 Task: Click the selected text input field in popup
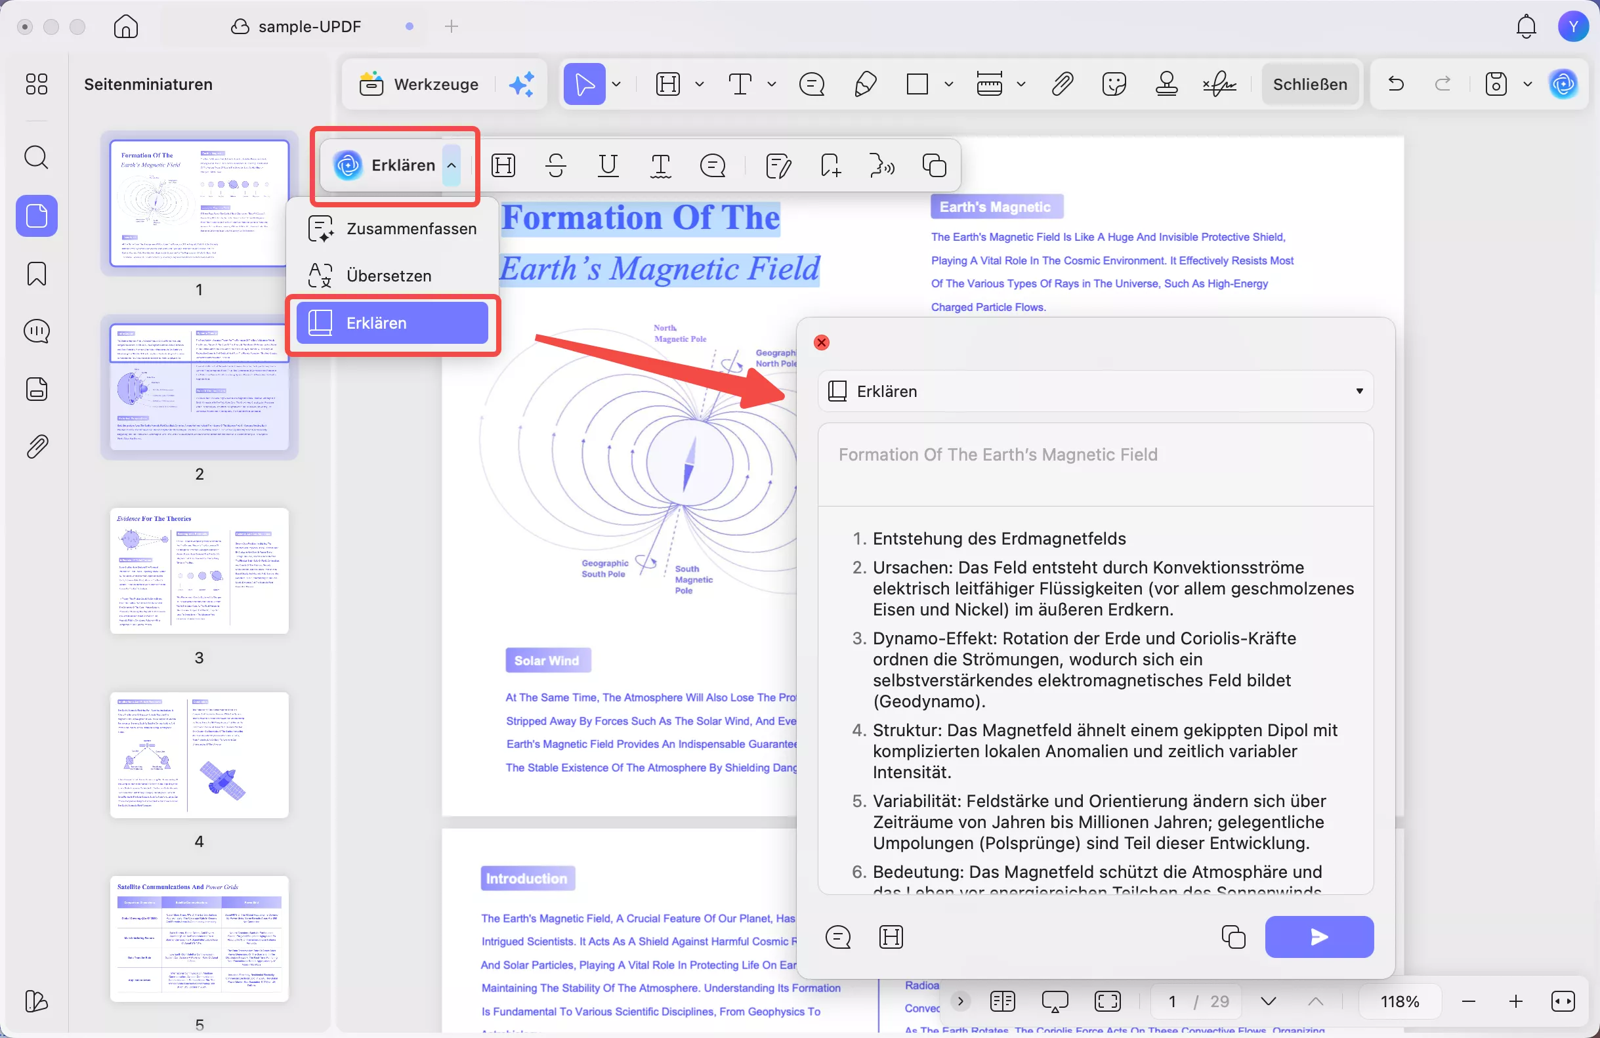pos(1096,465)
